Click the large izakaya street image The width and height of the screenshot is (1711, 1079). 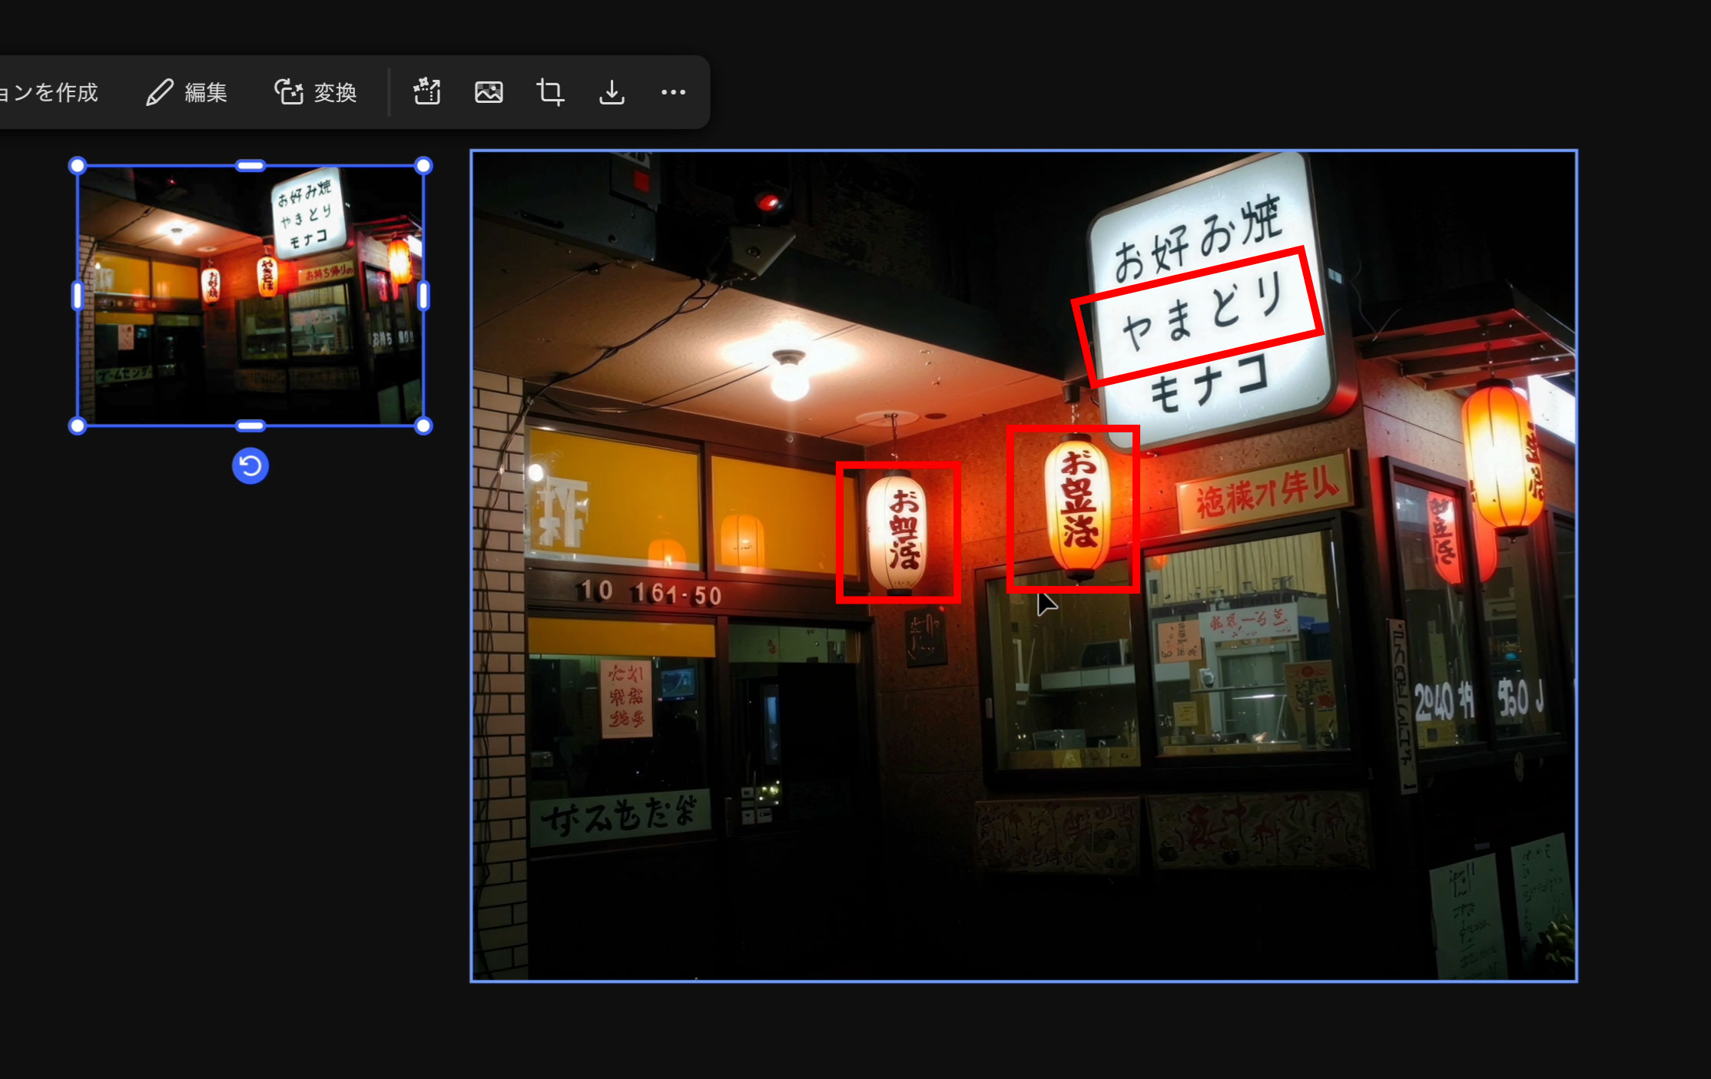1023,565
